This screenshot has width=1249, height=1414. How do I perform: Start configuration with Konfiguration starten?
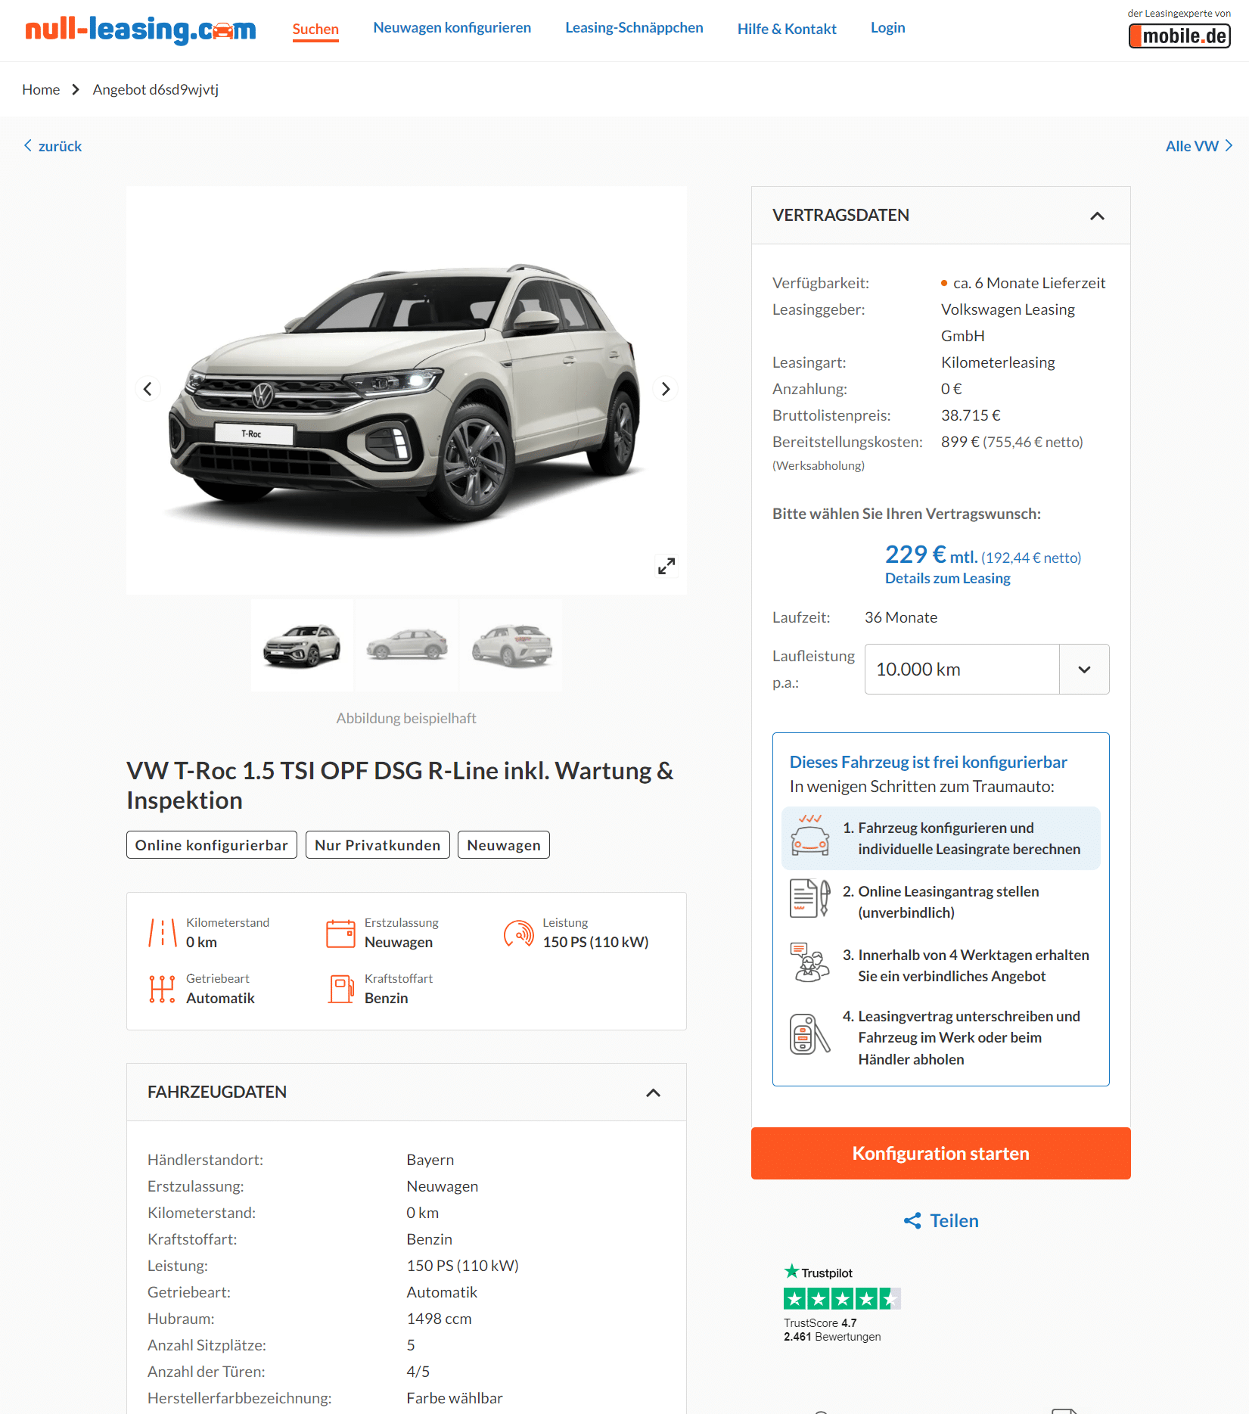pyautogui.click(x=940, y=1153)
